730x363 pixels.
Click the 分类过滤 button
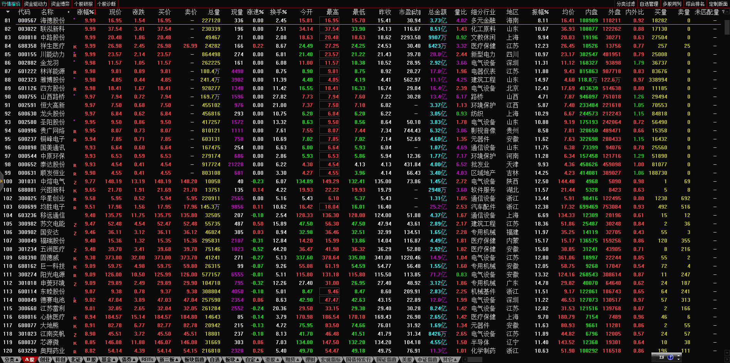pos(626,4)
